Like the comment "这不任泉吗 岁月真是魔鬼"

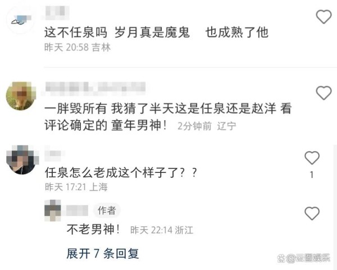click(x=324, y=16)
